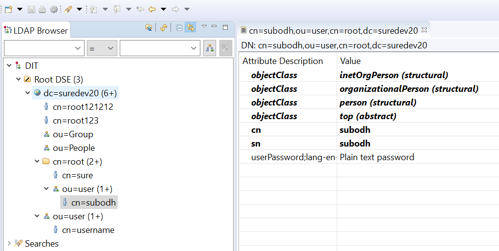
Task: Open the '=' operator combo box
Action: click(x=102, y=48)
